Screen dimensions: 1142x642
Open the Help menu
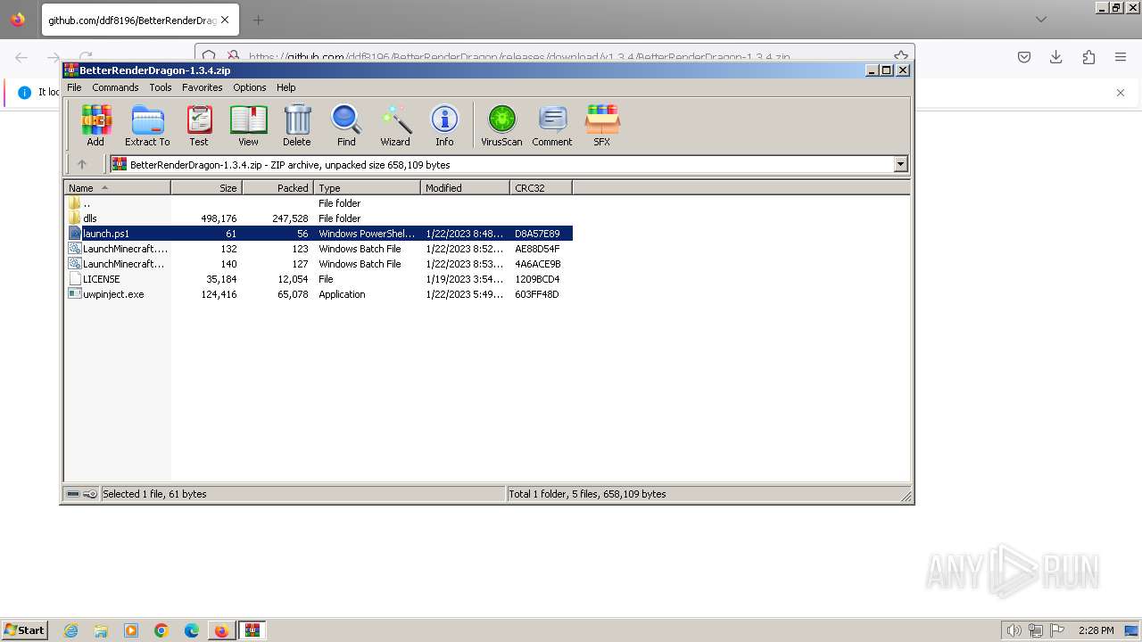[x=286, y=87]
